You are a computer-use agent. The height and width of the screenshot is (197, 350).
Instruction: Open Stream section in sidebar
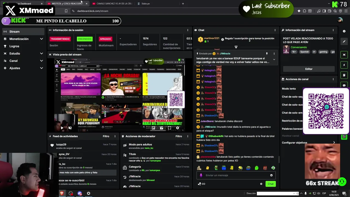coord(23,31)
